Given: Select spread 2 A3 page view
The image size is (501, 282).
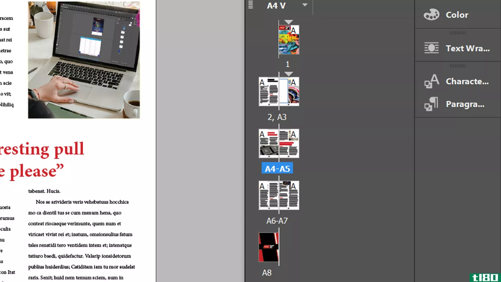Looking at the screenshot, I should [x=278, y=91].
